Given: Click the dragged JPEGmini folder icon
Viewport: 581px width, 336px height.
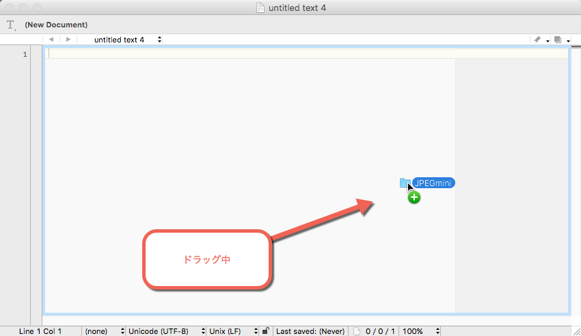Looking at the screenshot, I should click(x=405, y=183).
